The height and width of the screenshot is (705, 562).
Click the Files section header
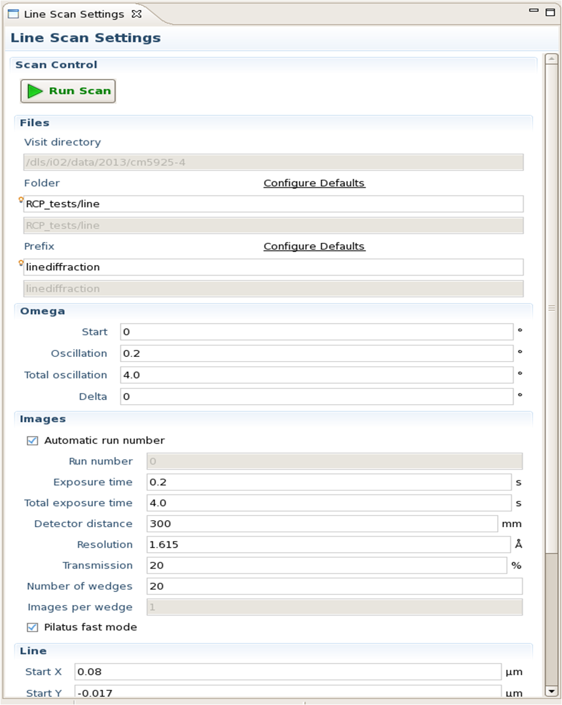click(x=35, y=123)
